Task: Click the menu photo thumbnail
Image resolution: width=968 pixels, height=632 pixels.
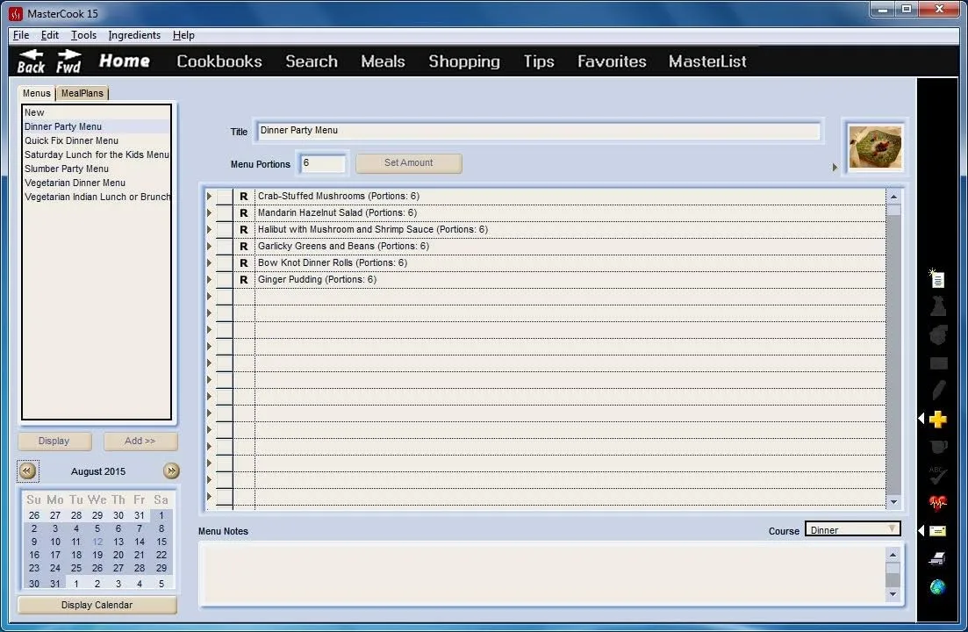Action: point(875,147)
